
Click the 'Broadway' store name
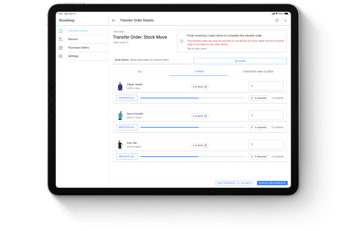pos(67,21)
